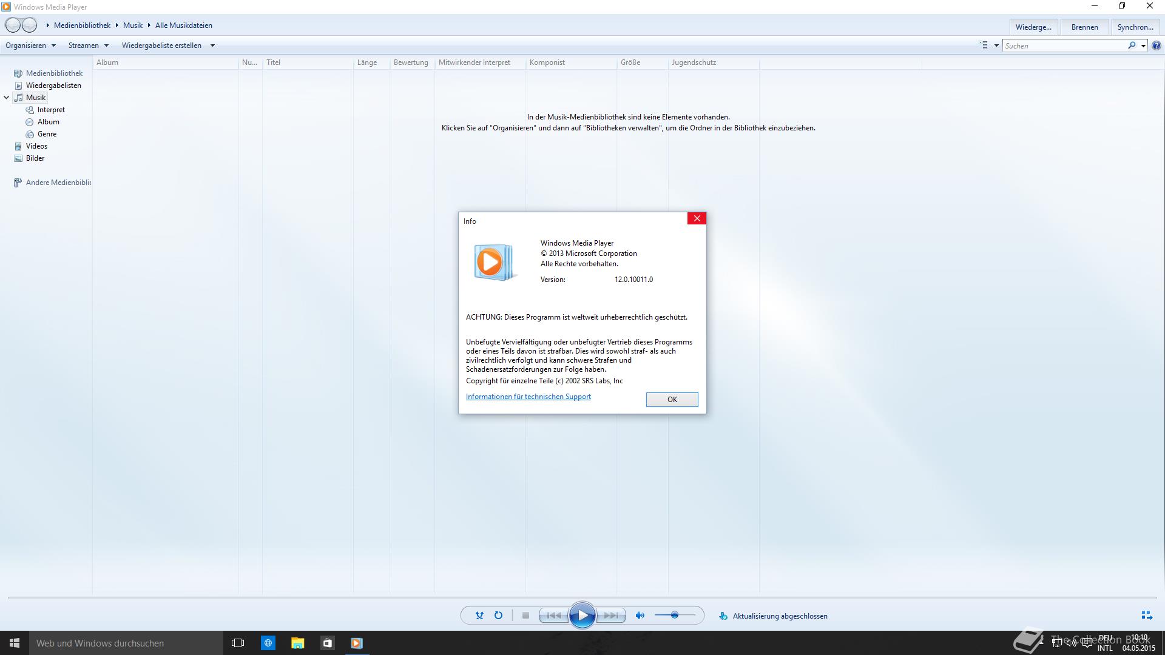Close the Info dialog with red X
Viewport: 1165px width, 655px height.
(x=697, y=218)
